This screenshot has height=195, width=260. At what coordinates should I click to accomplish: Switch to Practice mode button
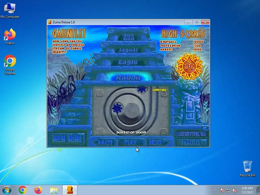point(191,142)
